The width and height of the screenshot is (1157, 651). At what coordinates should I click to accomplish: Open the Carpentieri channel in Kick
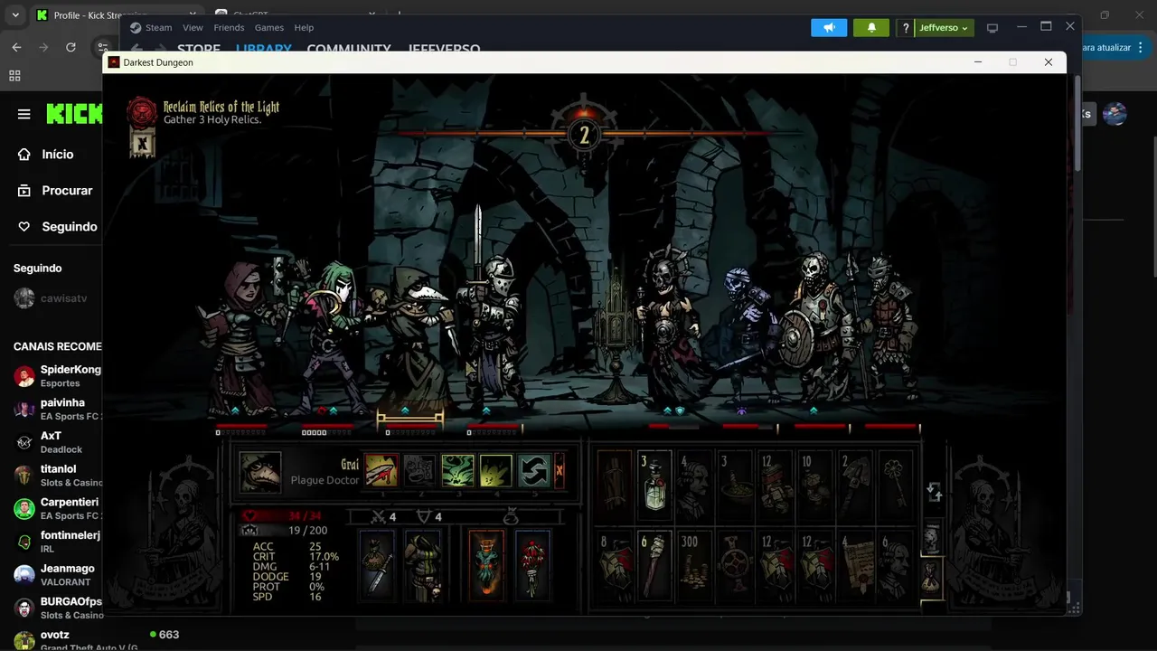point(57,508)
